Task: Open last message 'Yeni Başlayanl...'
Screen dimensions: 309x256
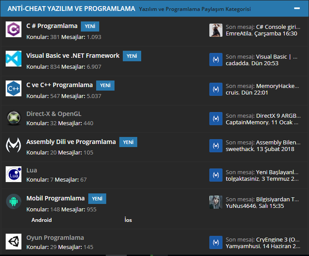Action: coord(277,172)
